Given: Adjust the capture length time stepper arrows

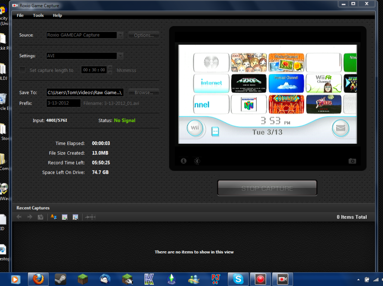Looking at the screenshot, I should point(110,70).
